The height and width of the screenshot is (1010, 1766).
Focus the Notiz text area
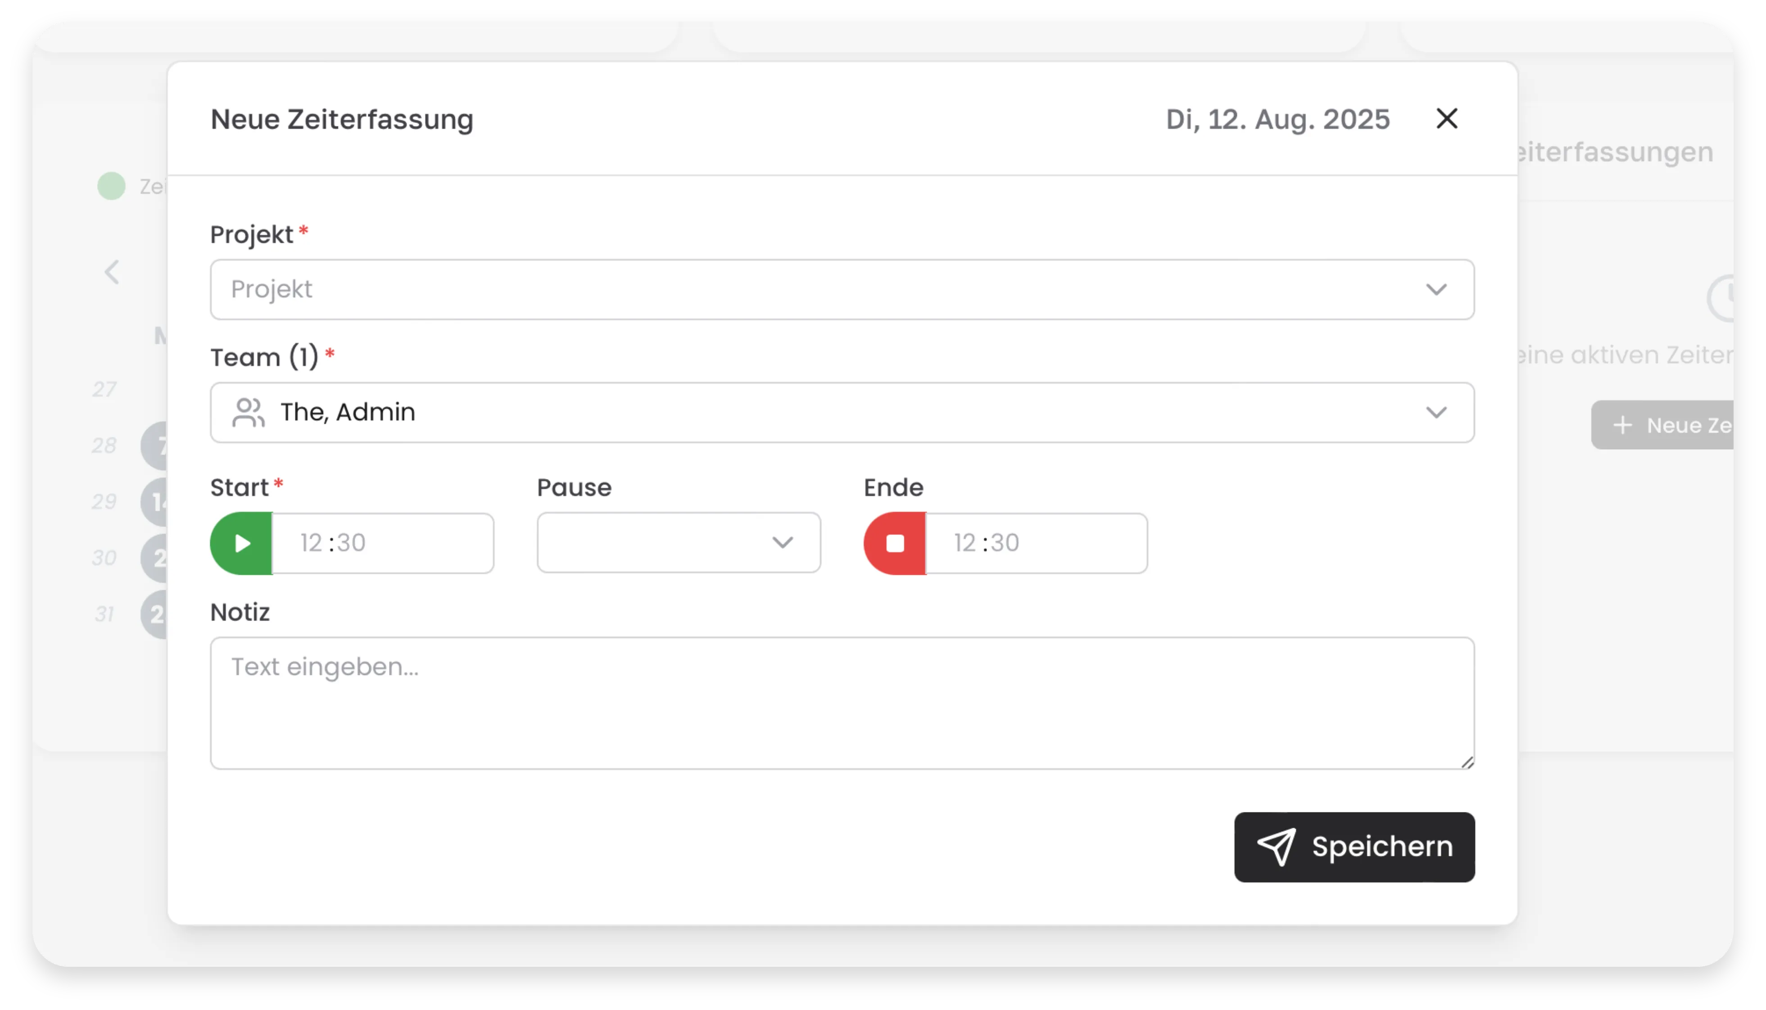click(842, 703)
